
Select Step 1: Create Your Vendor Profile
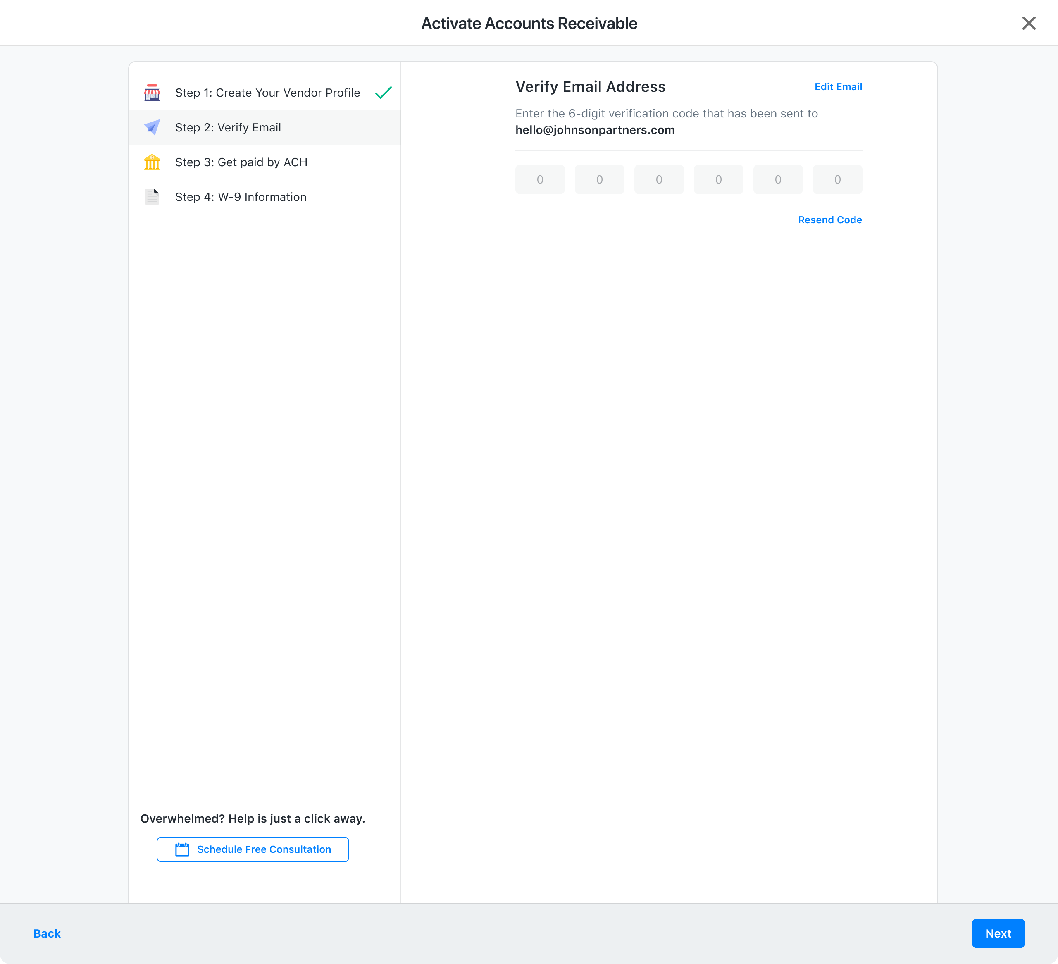(267, 93)
